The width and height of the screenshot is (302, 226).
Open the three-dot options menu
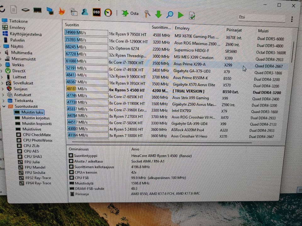[292, 19]
